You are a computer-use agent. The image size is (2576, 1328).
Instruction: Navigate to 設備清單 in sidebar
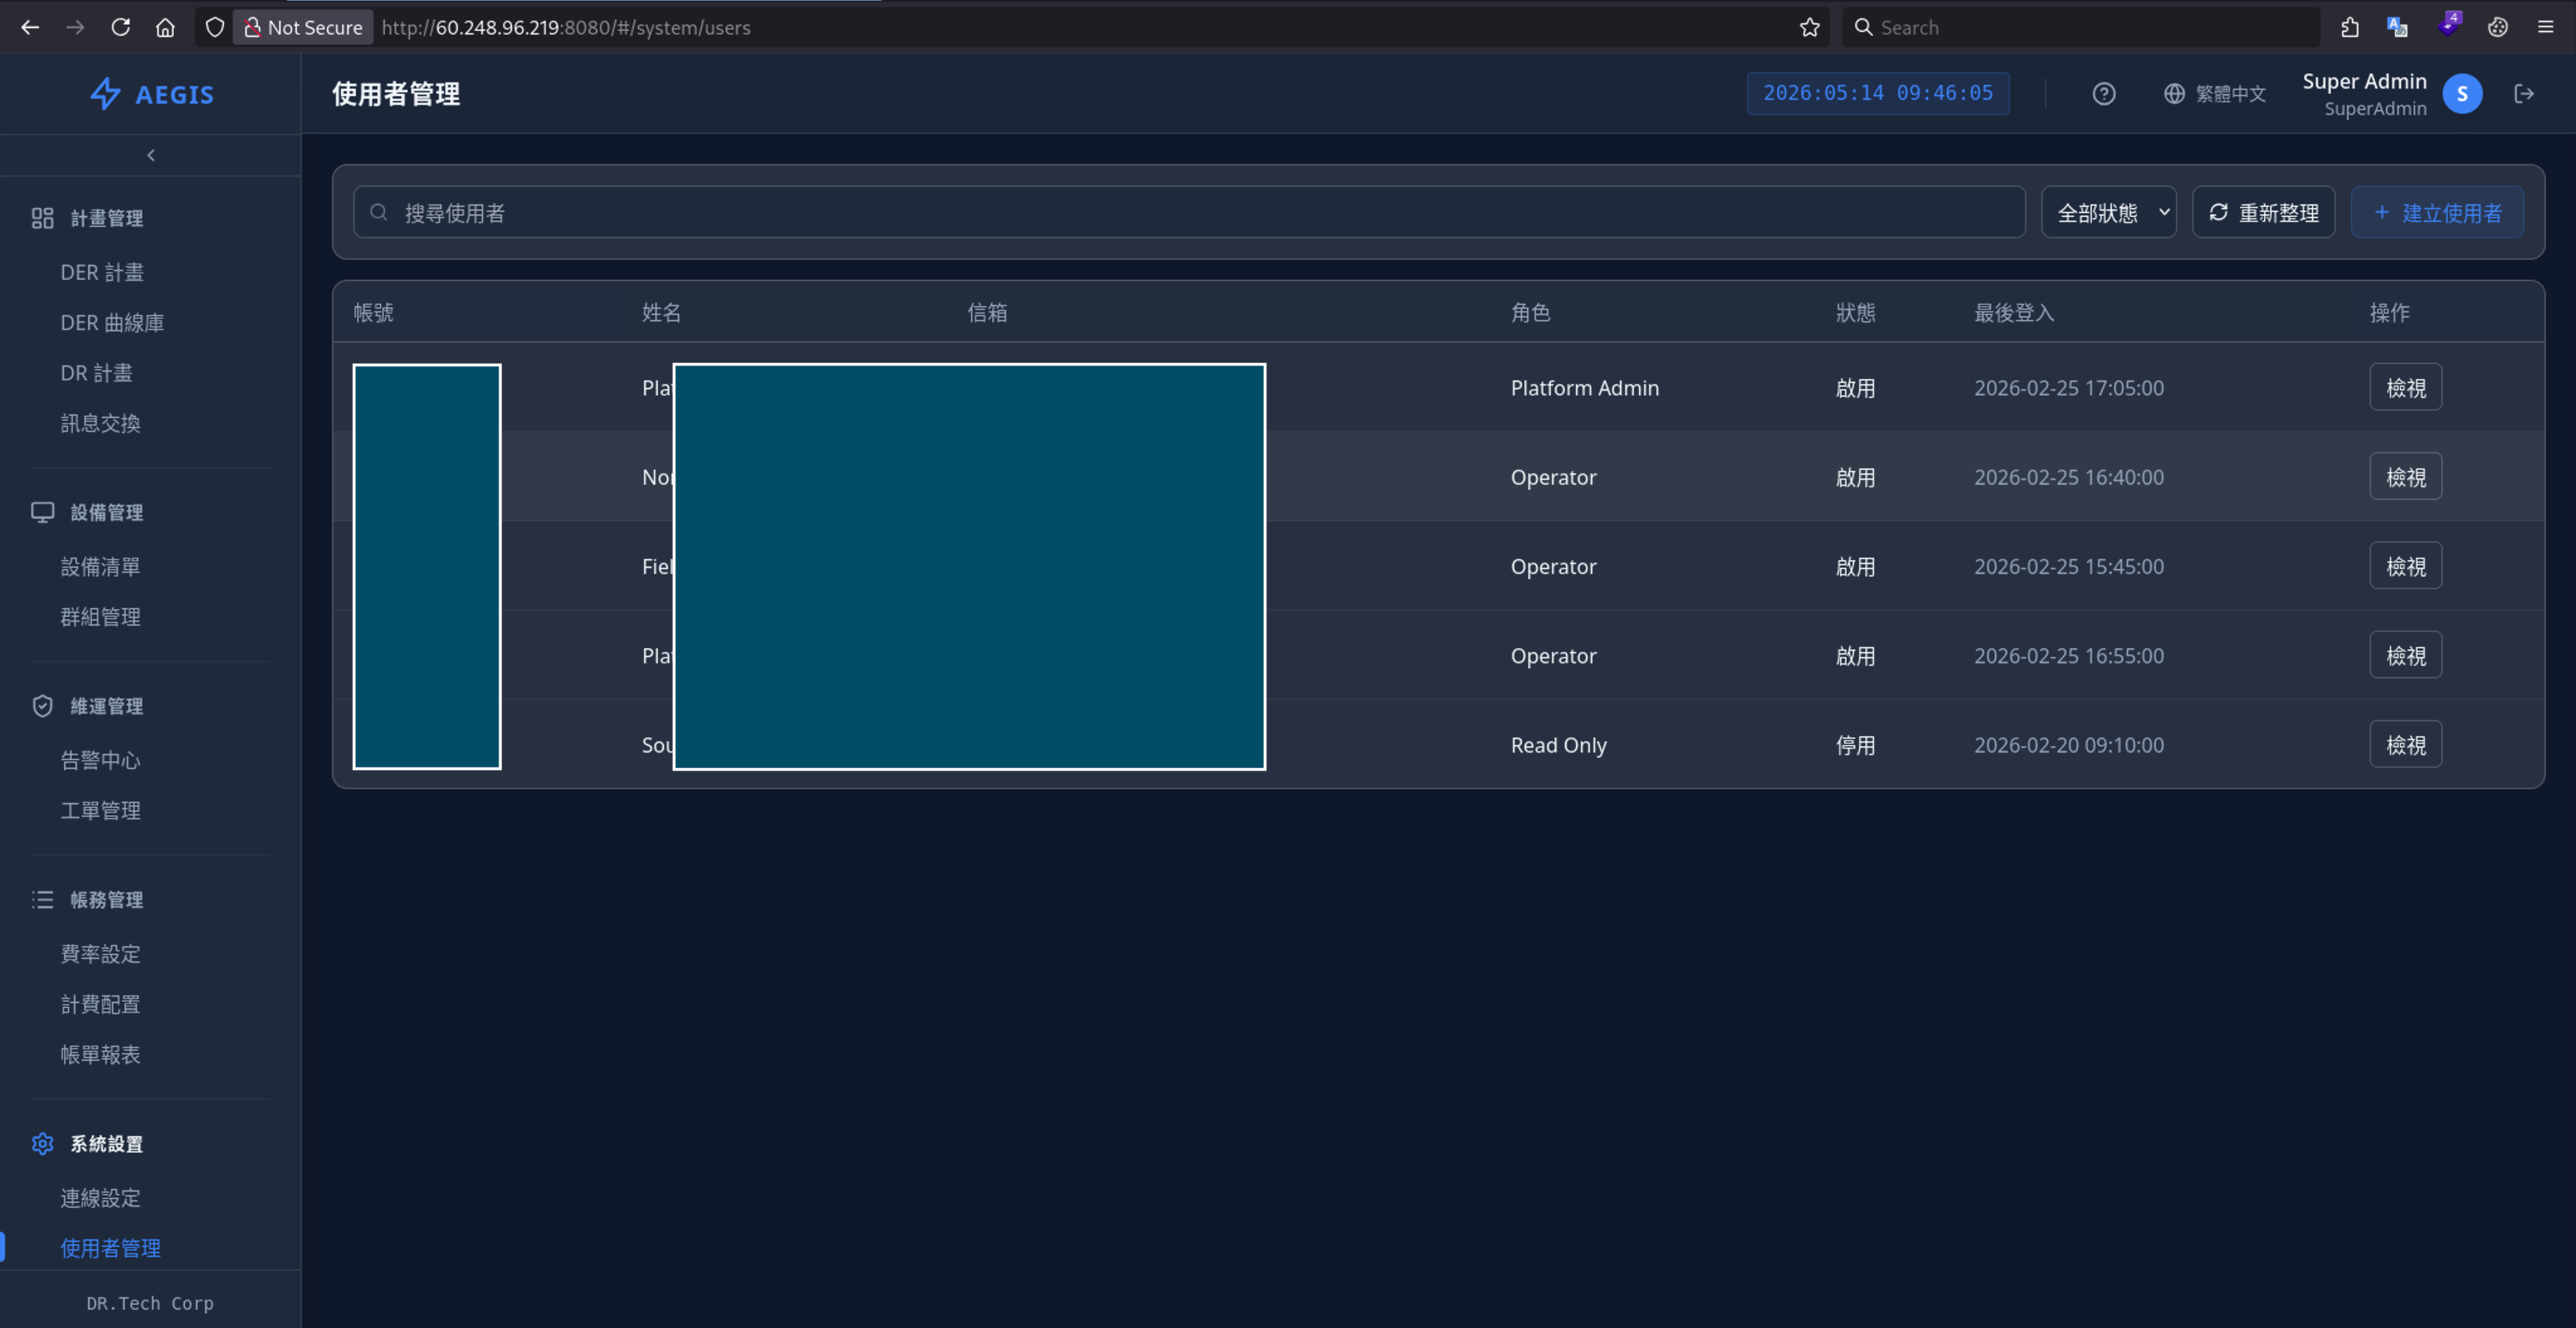pos(100,566)
